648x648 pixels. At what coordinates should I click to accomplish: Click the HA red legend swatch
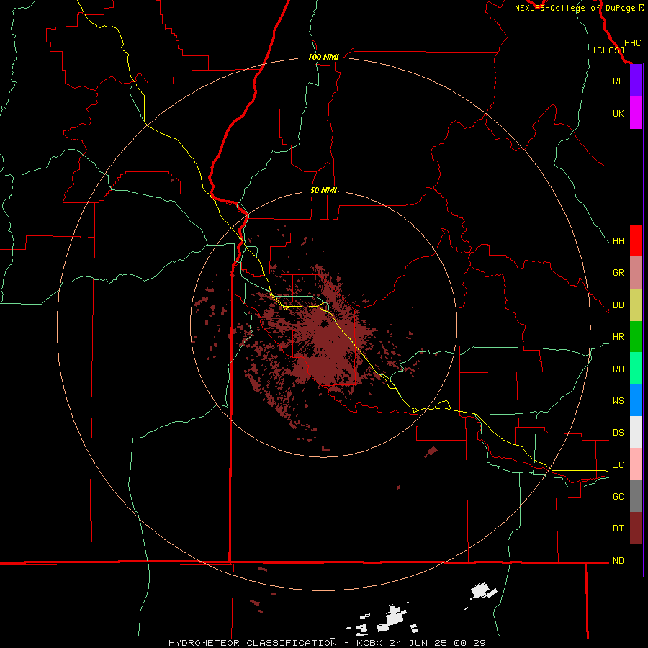click(636, 240)
